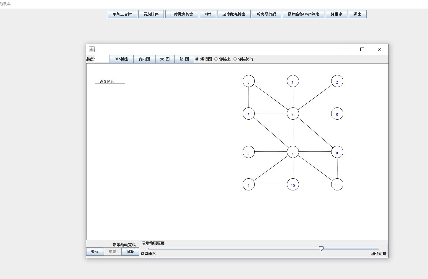Click the 起点 start node input field
Screen dimensions: 428x279
pos(102,59)
